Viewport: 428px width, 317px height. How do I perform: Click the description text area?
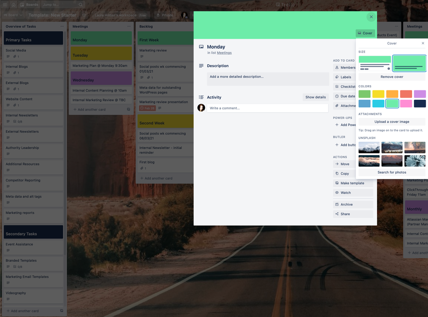[268, 79]
